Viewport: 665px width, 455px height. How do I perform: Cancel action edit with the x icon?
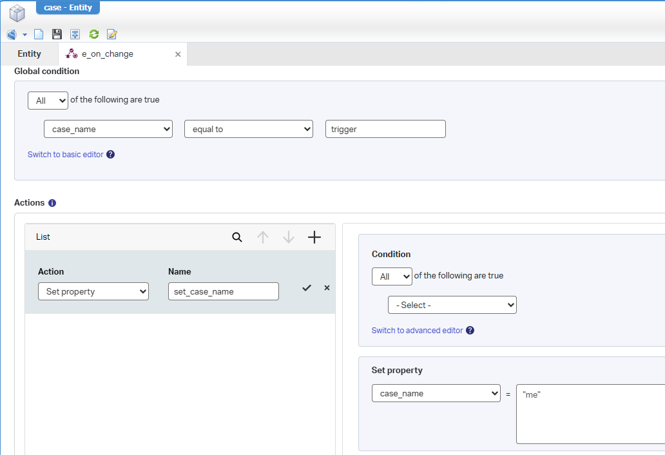(x=327, y=288)
